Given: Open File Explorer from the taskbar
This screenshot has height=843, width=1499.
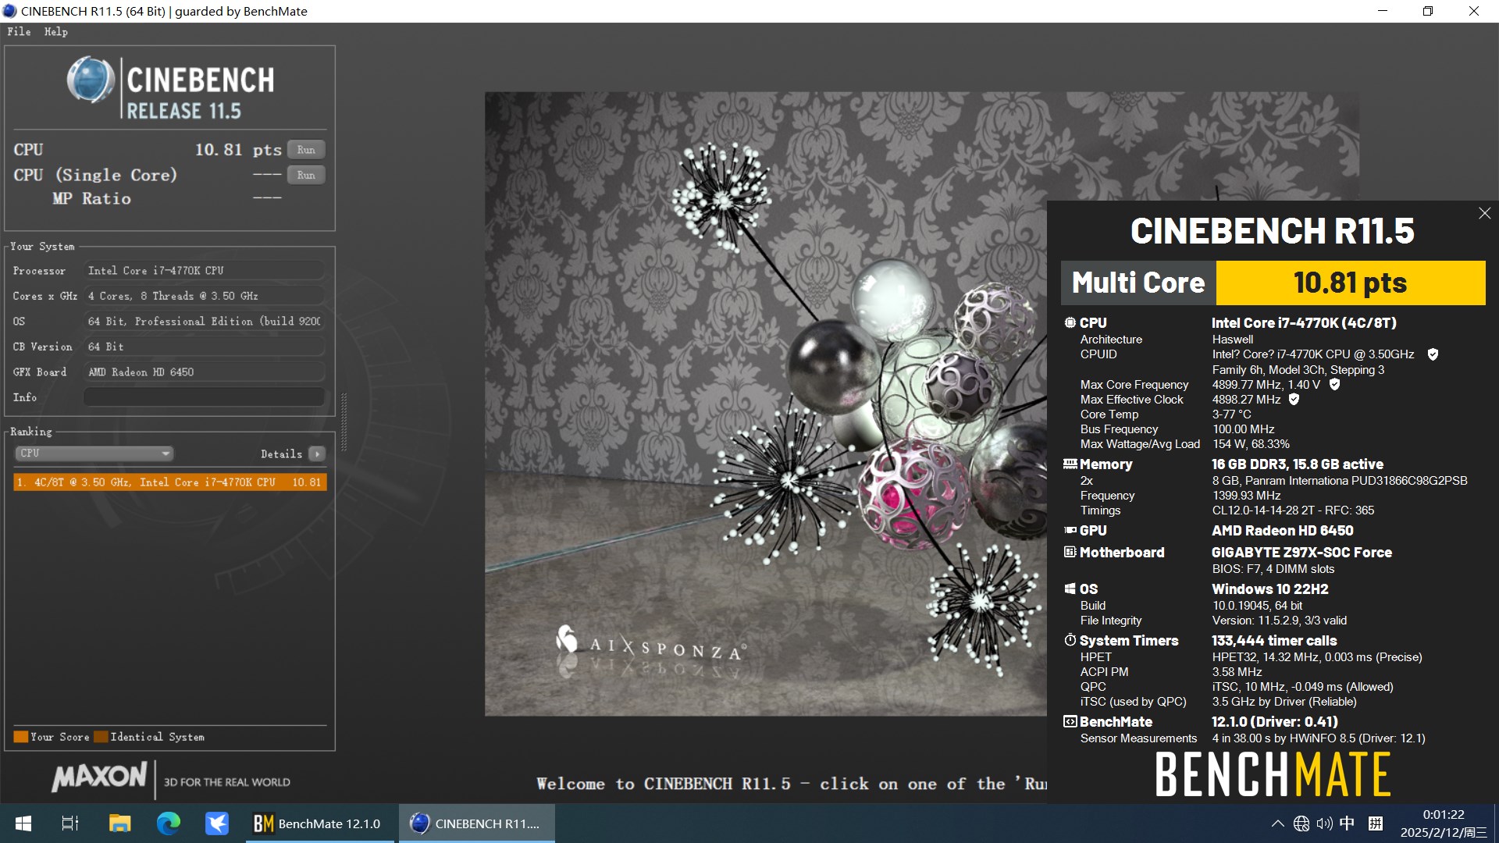Looking at the screenshot, I should pos(119,823).
